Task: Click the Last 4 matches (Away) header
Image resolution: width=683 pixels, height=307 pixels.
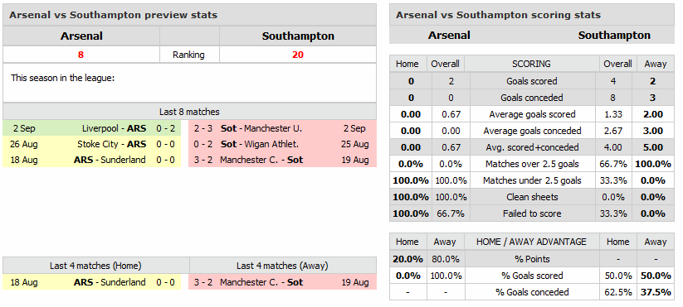Action: pyautogui.click(x=283, y=266)
